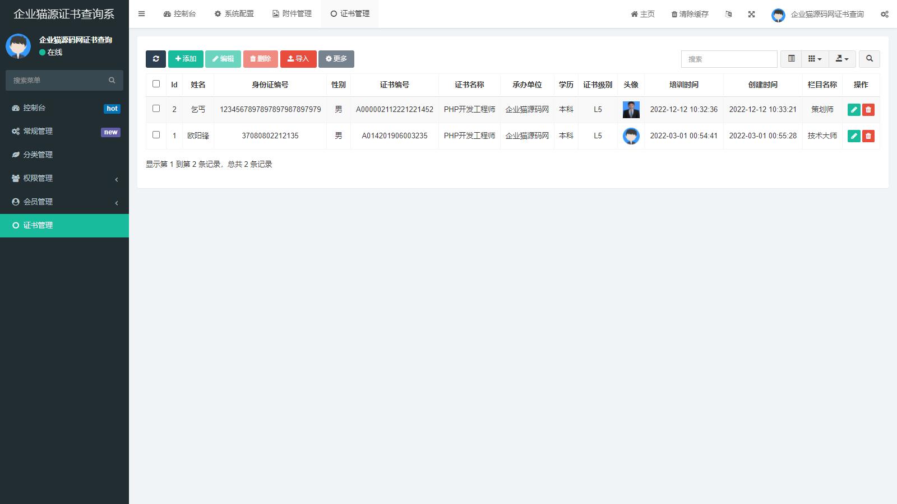
Task: Open settings gears icon at top right
Action: [884, 14]
